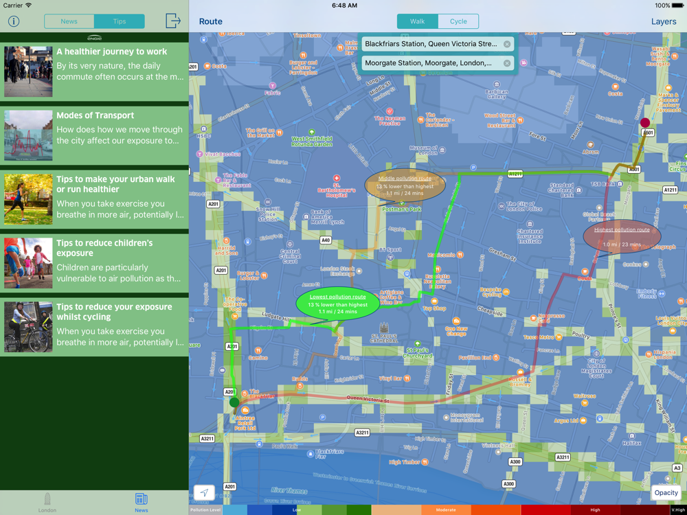Tap the Pollution Level legend label
Image resolution: width=687 pixels, height=515 pixels.
pos(205,510)
